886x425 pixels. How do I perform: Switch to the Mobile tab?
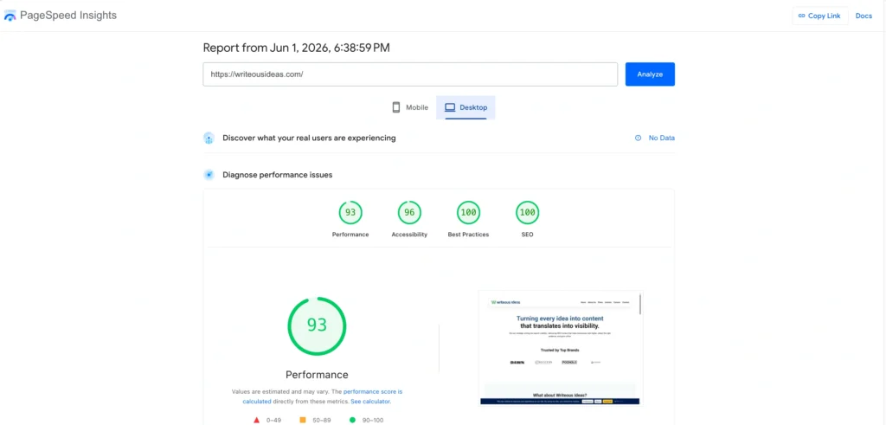click(410, 107)
